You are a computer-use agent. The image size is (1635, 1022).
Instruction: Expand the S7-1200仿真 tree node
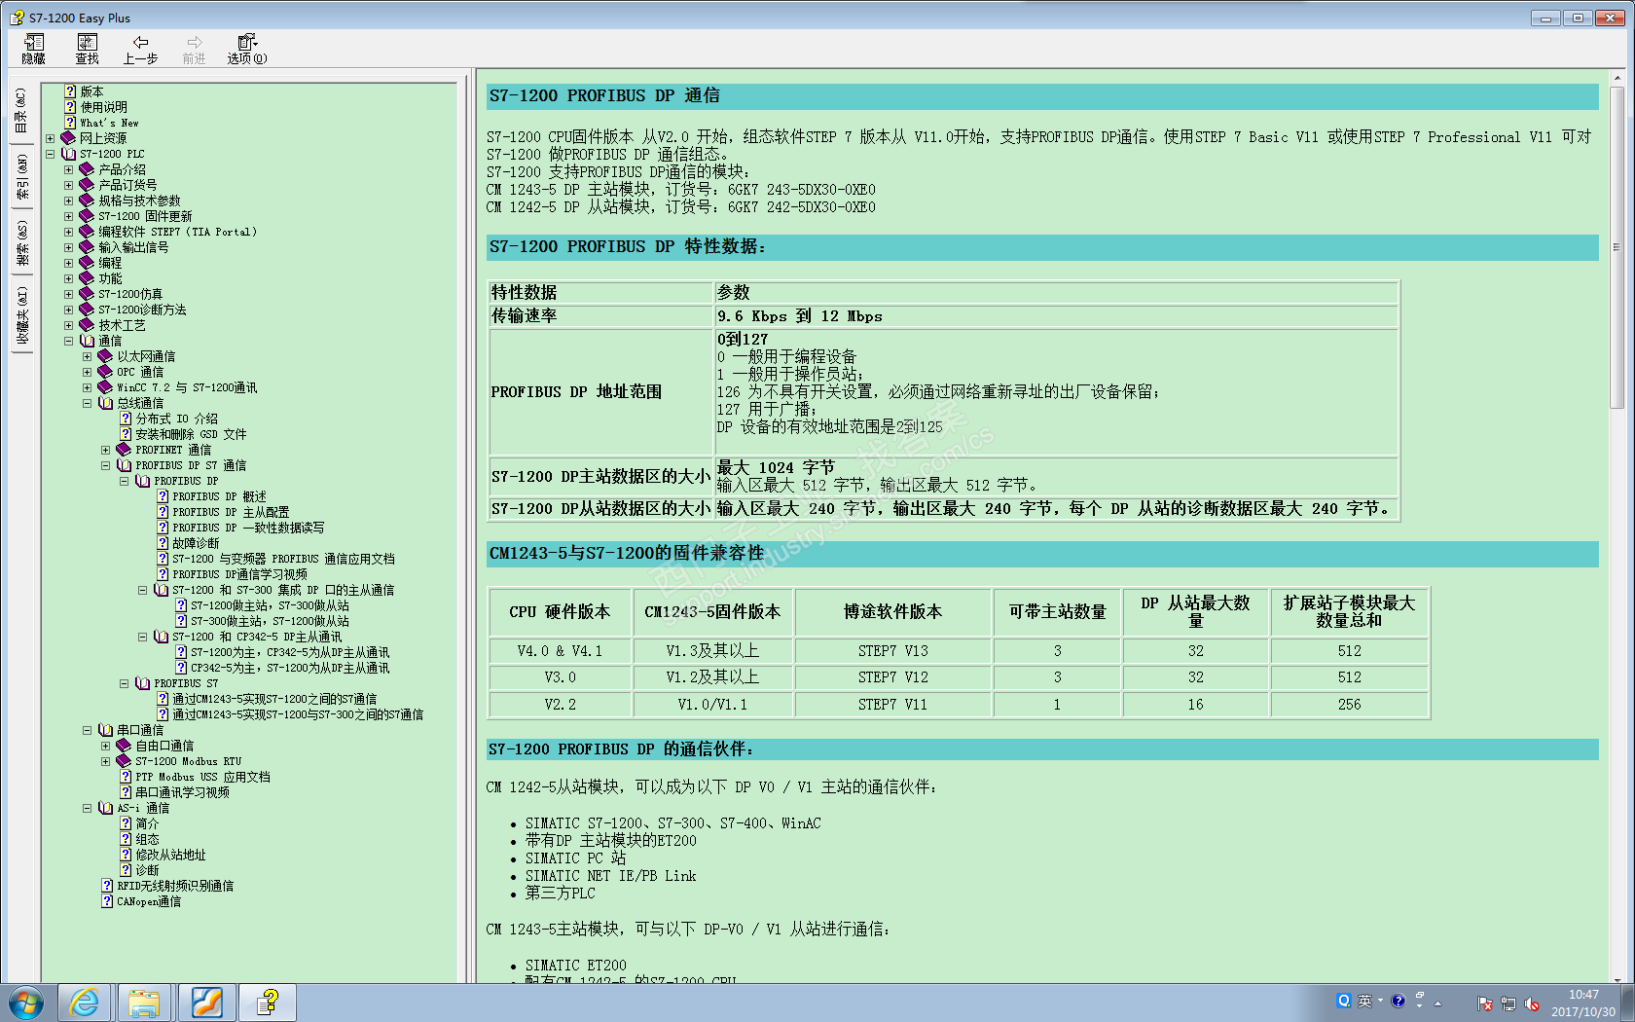pyautogui.click(x=69, y=294)
